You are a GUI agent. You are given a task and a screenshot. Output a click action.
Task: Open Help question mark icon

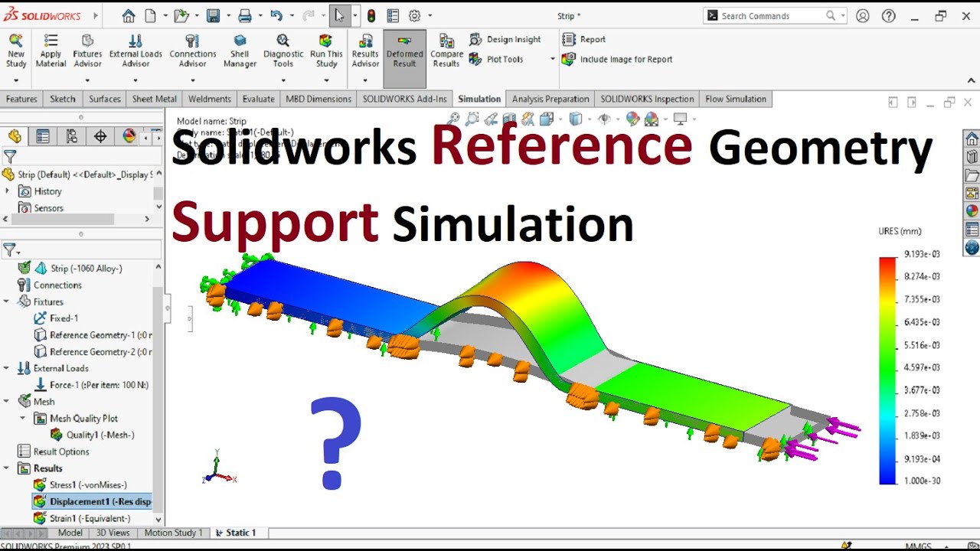point(888,15)
